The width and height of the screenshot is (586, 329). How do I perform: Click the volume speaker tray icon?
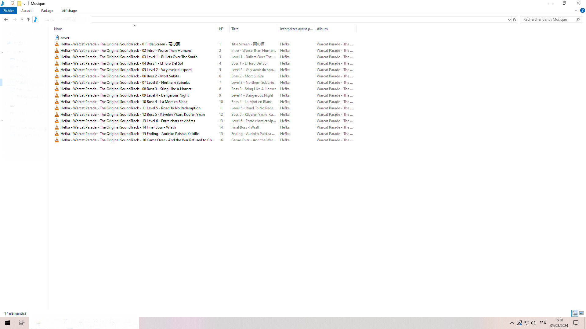(x=534, y=323)
